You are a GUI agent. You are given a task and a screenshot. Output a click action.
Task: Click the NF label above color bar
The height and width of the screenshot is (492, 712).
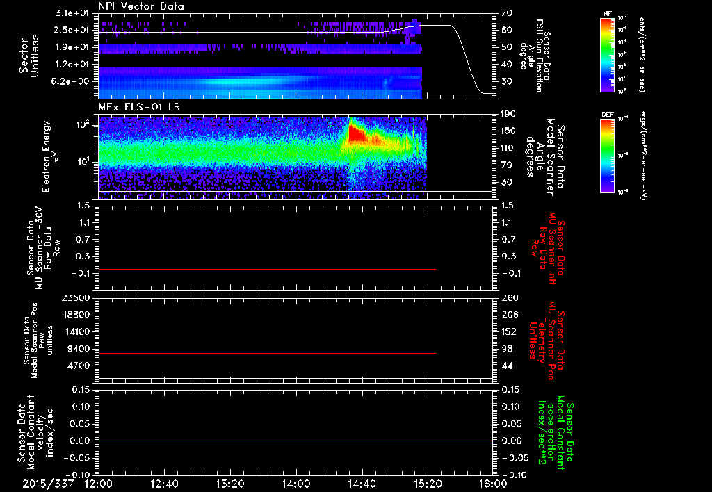click(x=607, y=14)
